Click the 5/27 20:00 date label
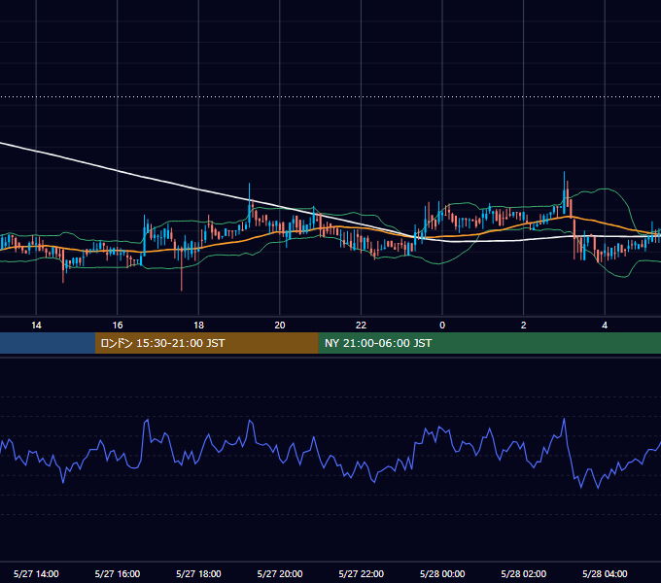 pos(280,573)
